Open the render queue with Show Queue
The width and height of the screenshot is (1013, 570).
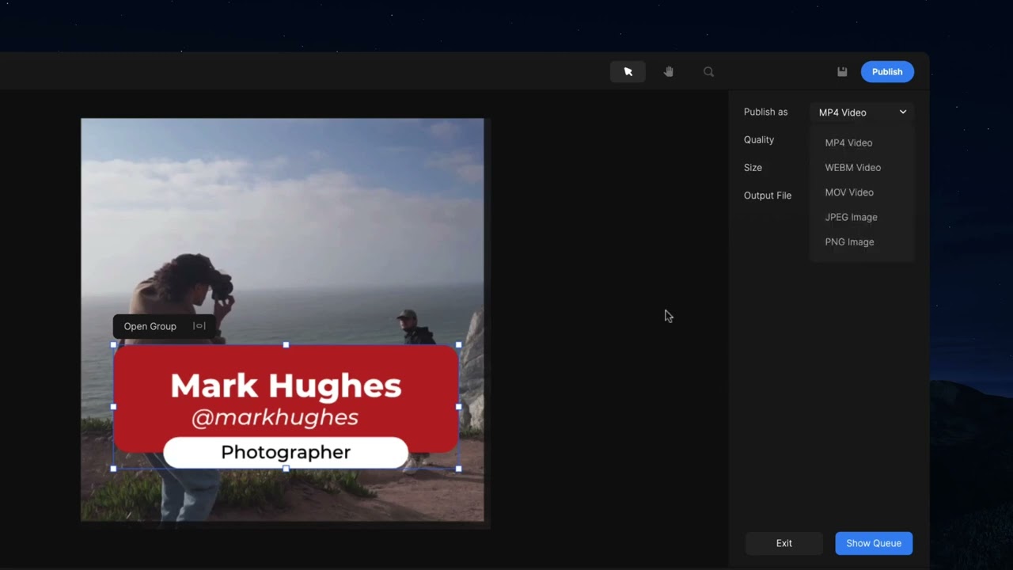[874, 543]
